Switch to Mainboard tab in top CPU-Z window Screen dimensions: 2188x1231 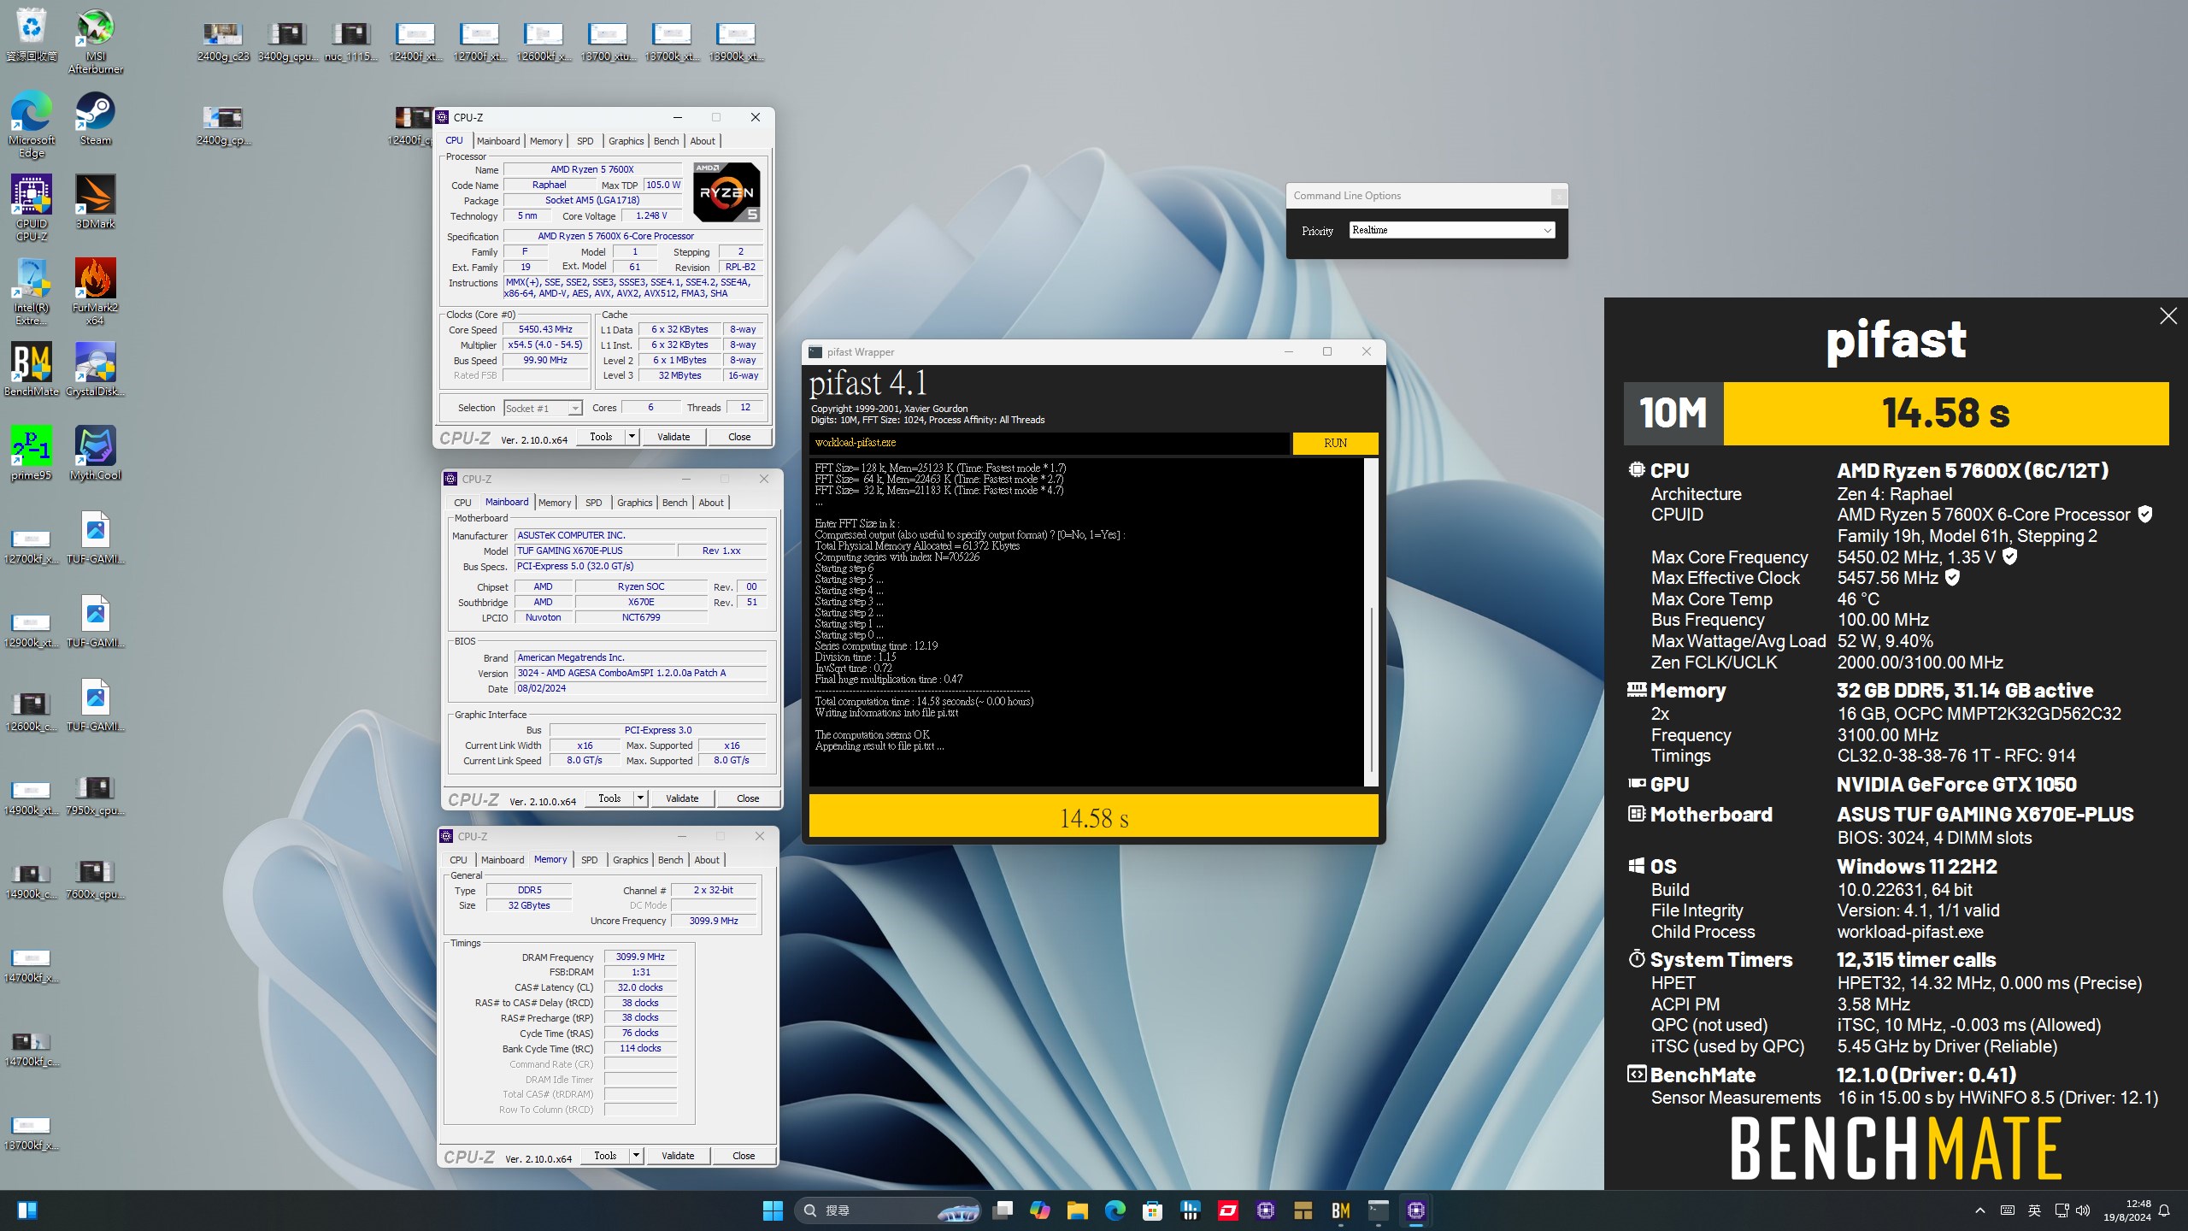coord(498,141)
